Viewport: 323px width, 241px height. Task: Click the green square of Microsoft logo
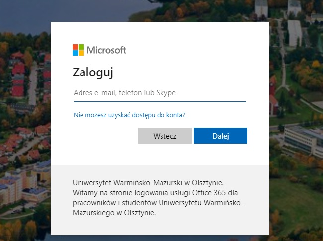point(81,47)
